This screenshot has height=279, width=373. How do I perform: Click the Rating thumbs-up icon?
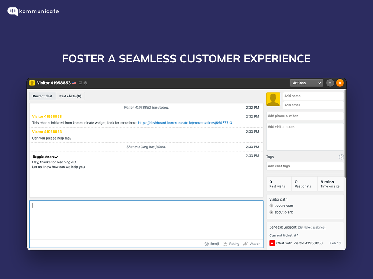click(225, 244)
